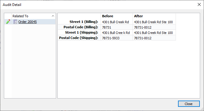Select the Postal Code (Billing) row label
The height and width of the screenshot is (111, 204).
tap(81, 27)
